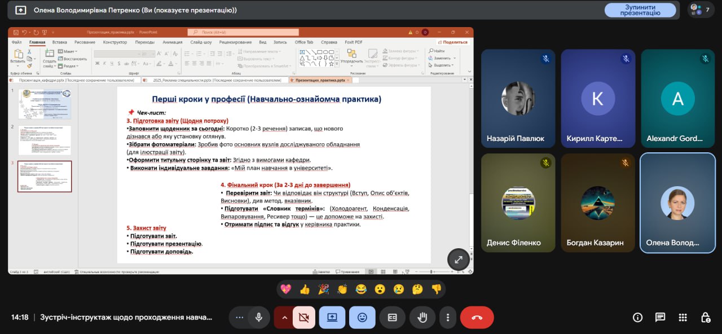Open the Вставка ribbon tab
The image size is (722, 334).
coord(59,42)
